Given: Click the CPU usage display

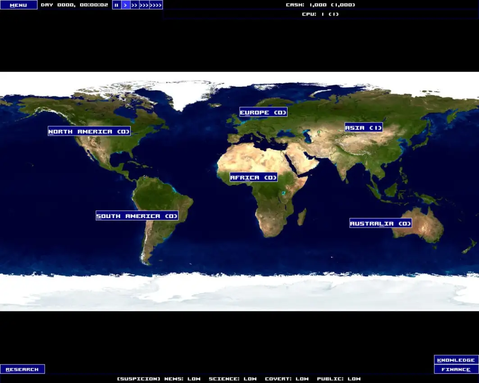Looking at the screenshot, I should pyautogui.click(x=320, y=14).
